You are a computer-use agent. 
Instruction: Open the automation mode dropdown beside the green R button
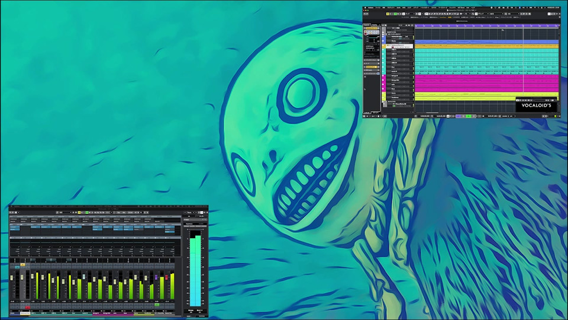pyautogui.click(x=410, y=14)
